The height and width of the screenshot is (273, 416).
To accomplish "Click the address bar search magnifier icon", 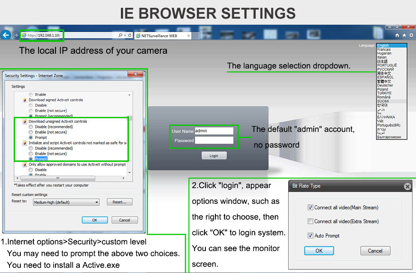I will (x=120, y=35).
